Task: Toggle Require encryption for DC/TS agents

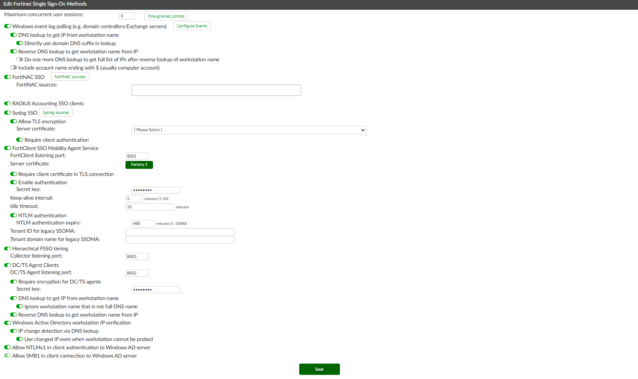Action: (14, 282)
